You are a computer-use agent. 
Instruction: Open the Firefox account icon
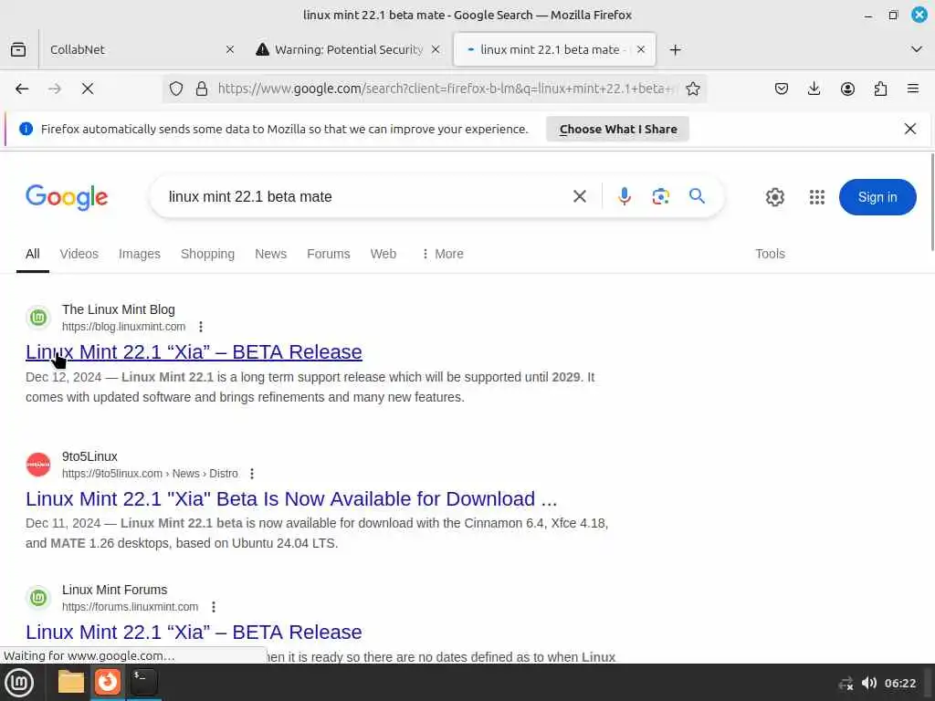tap(847, 89)
